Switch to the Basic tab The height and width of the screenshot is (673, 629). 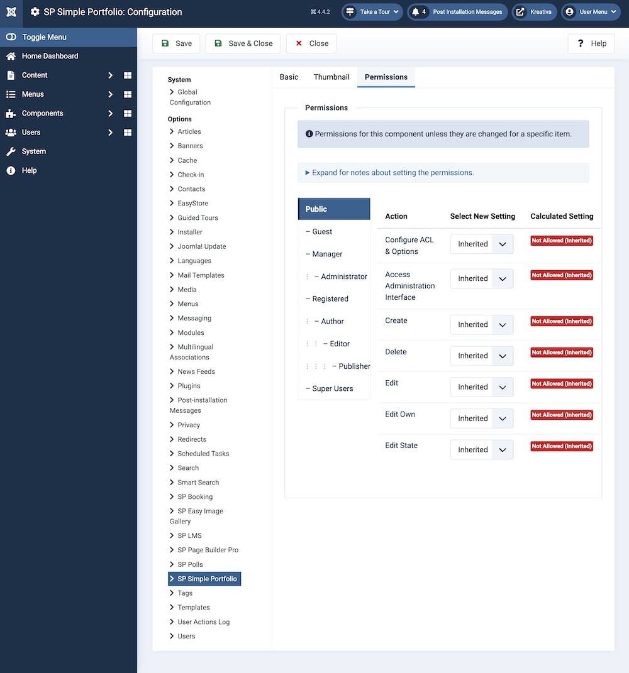click(x=289, y=77)
